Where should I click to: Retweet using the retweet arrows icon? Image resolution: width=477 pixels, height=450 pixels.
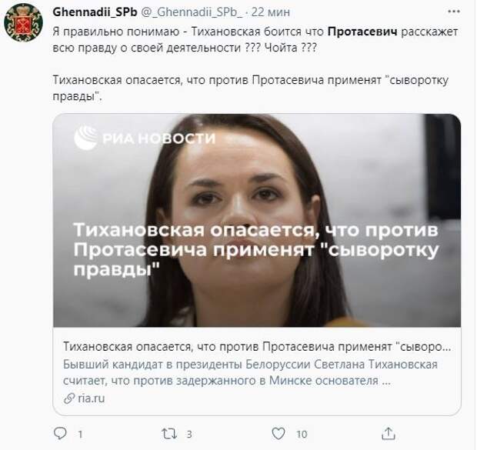tap(168, 434)
